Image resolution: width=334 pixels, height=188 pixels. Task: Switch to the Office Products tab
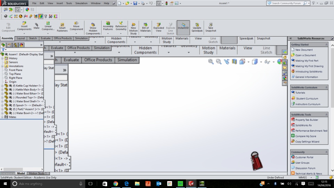(63, 38)
